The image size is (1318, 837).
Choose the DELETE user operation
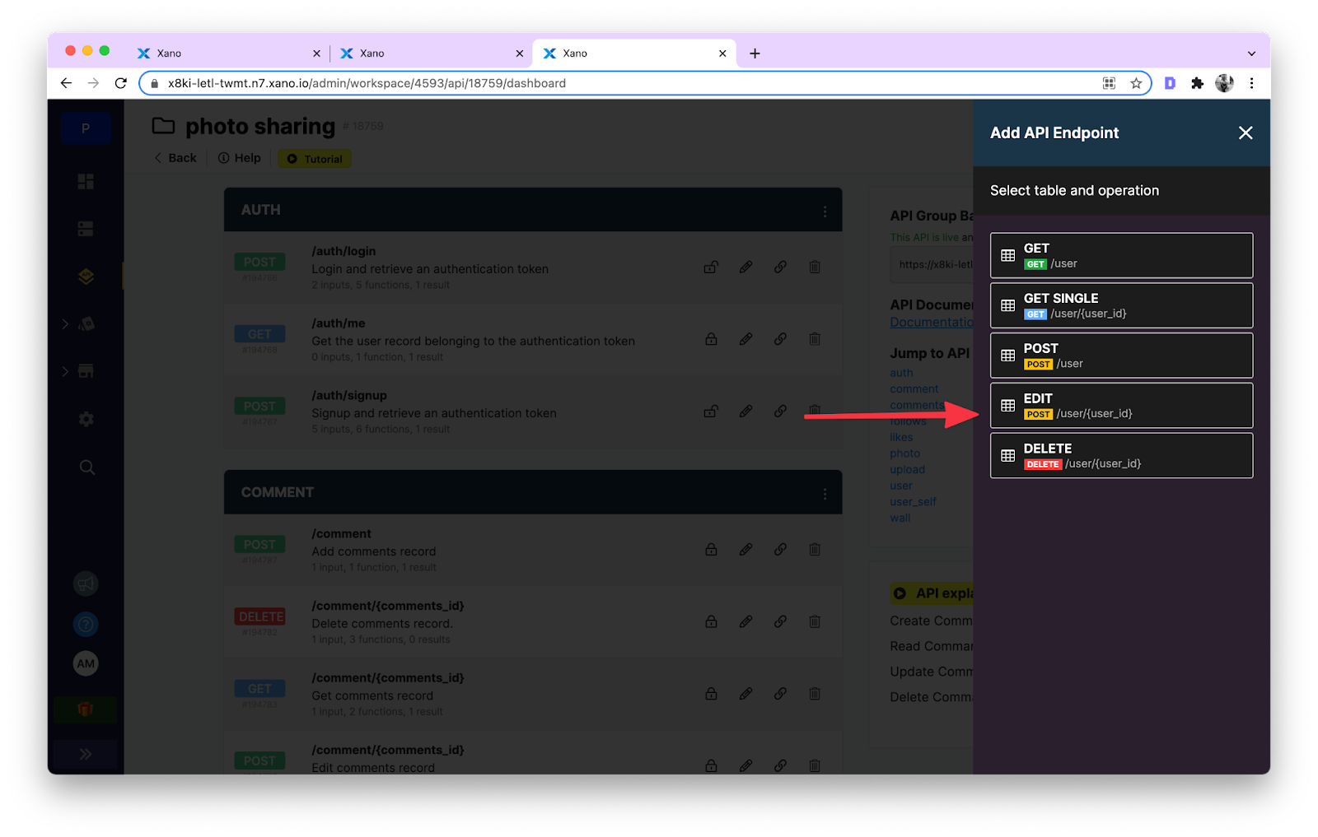(1120, 456)
